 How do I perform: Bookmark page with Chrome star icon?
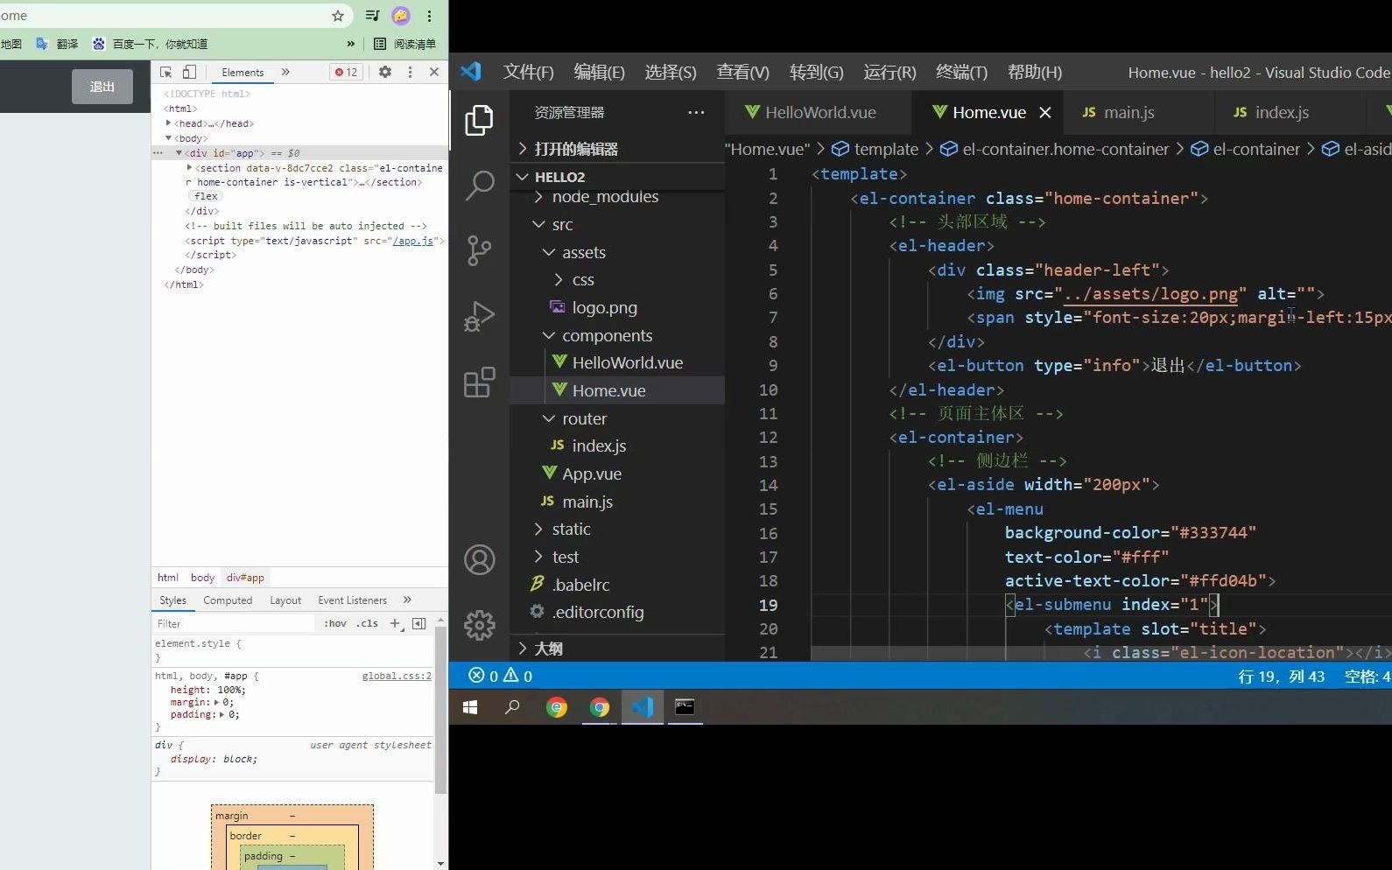(338, 16)
